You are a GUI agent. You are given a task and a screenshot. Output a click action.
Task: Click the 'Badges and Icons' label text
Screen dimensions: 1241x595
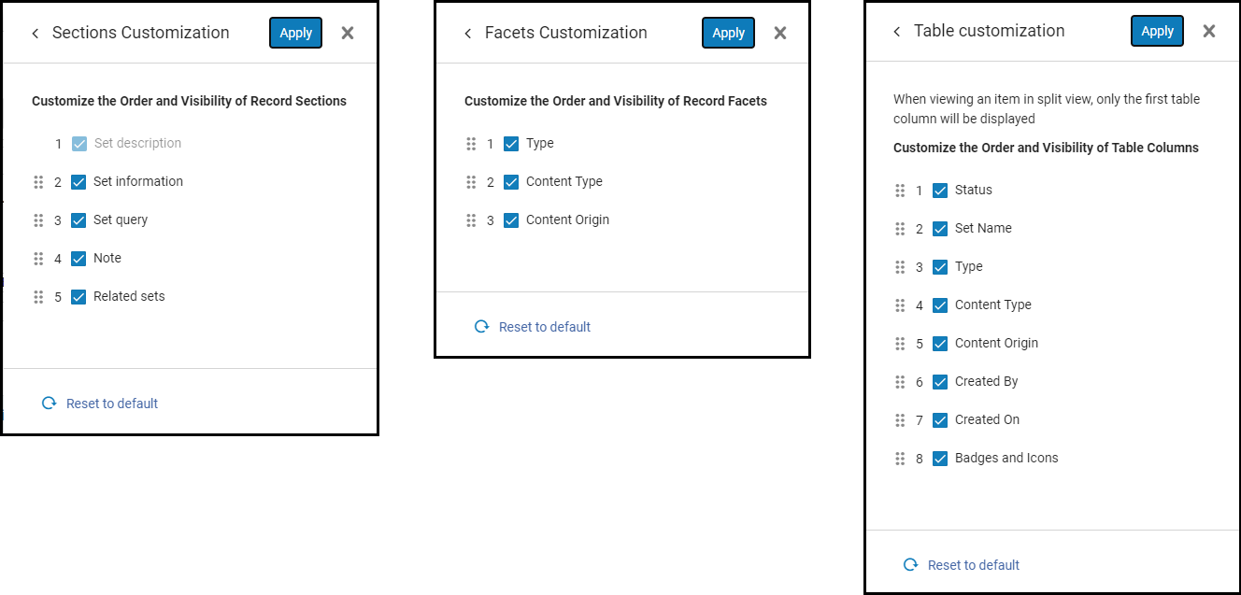tap(1006, 458)
